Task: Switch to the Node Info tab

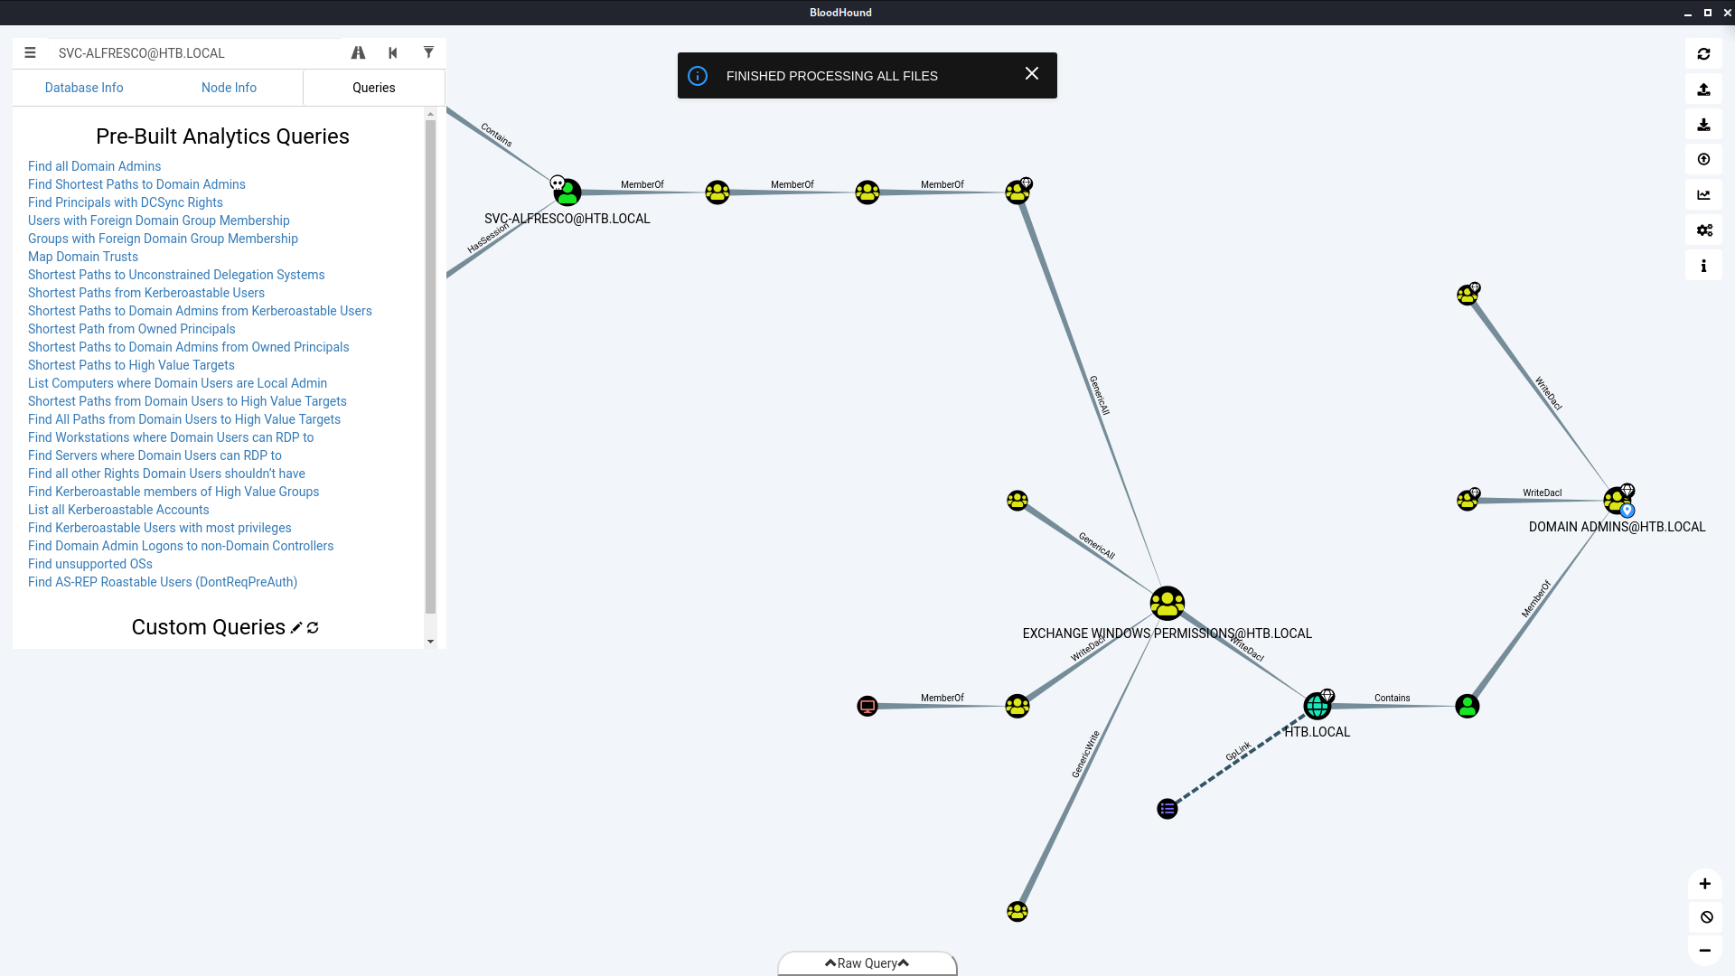Action: click(229, 88)
